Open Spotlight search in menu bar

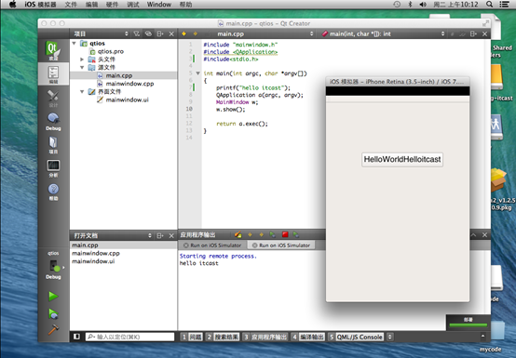(489, 5)
